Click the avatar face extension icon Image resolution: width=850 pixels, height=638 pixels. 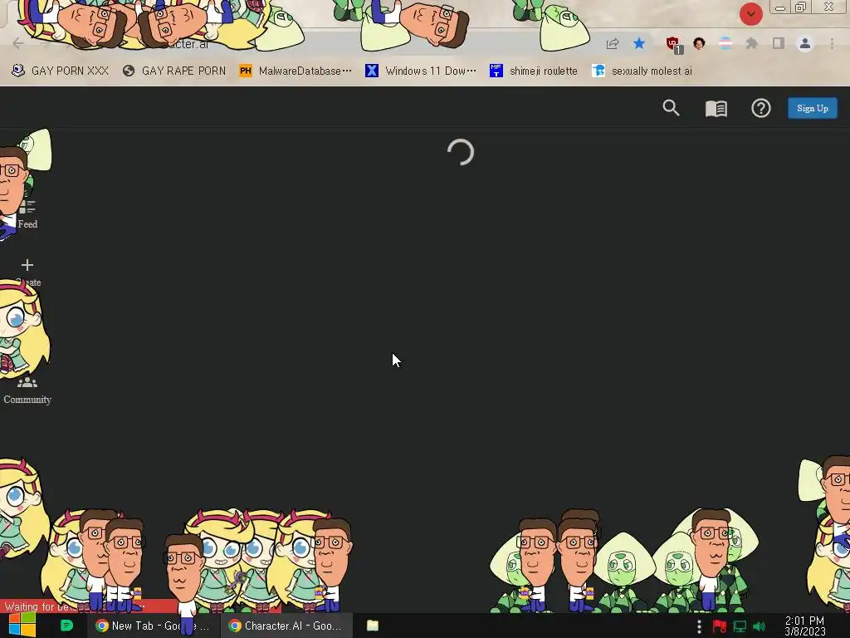[x=699, y=43]
